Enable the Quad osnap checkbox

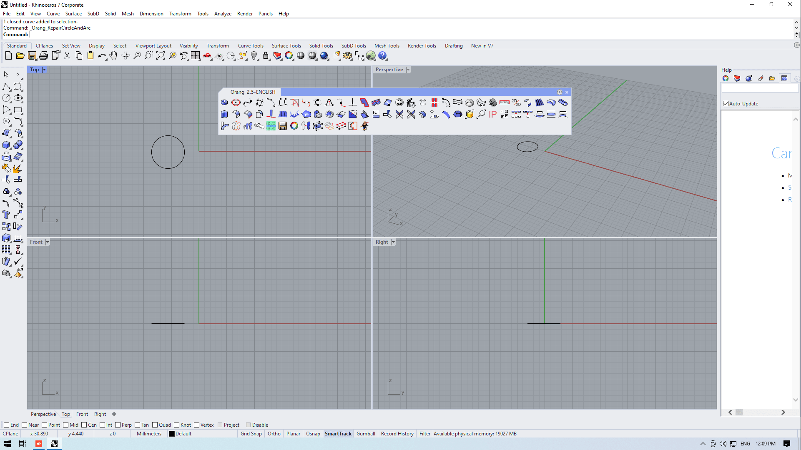point(155,425)
